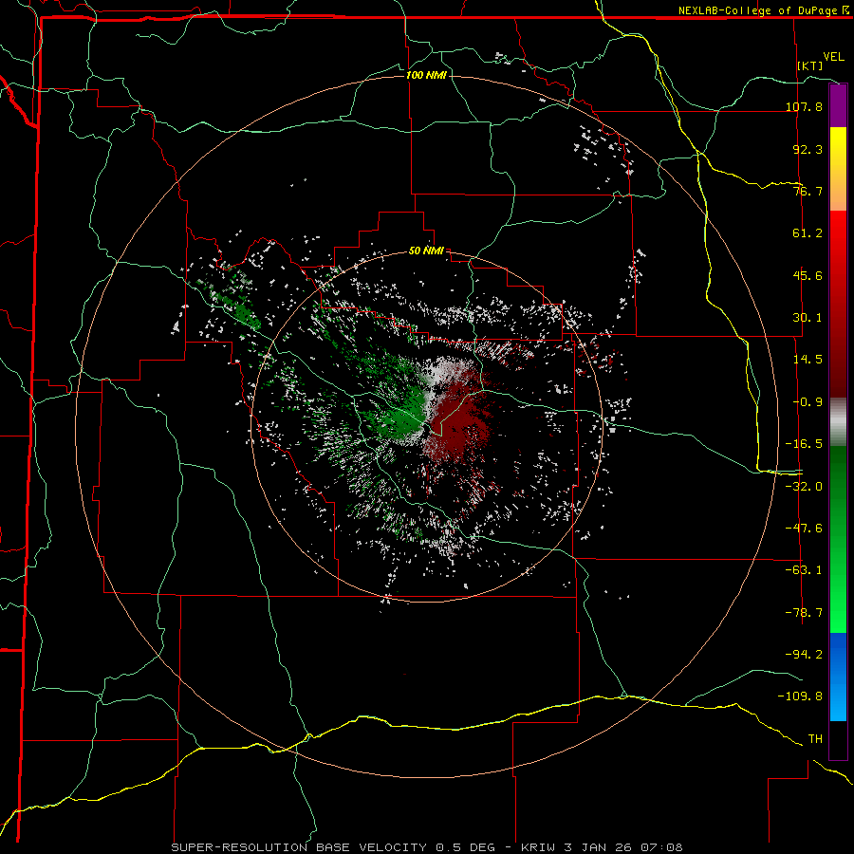Viewport: 854px width, 854px height.
Task: Pick the gray near-zero segment of the color bar
Action: click(838, 422)
